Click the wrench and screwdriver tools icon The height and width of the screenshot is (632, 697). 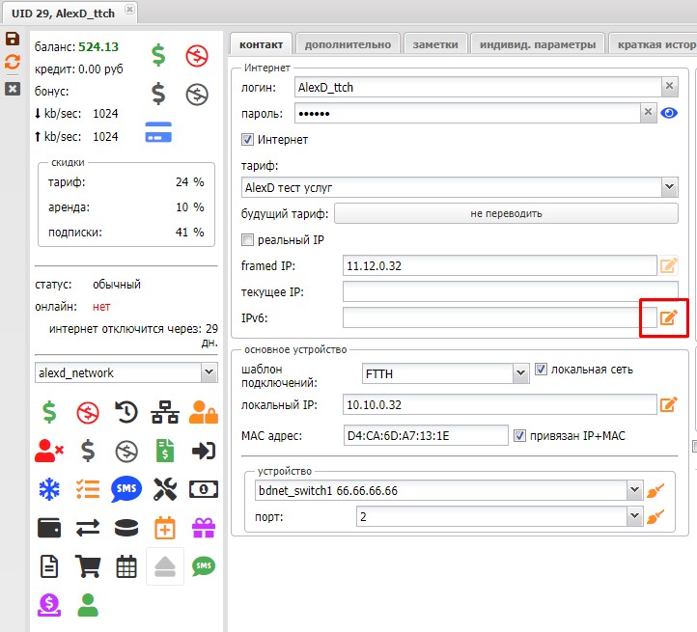tap(165, 489)
